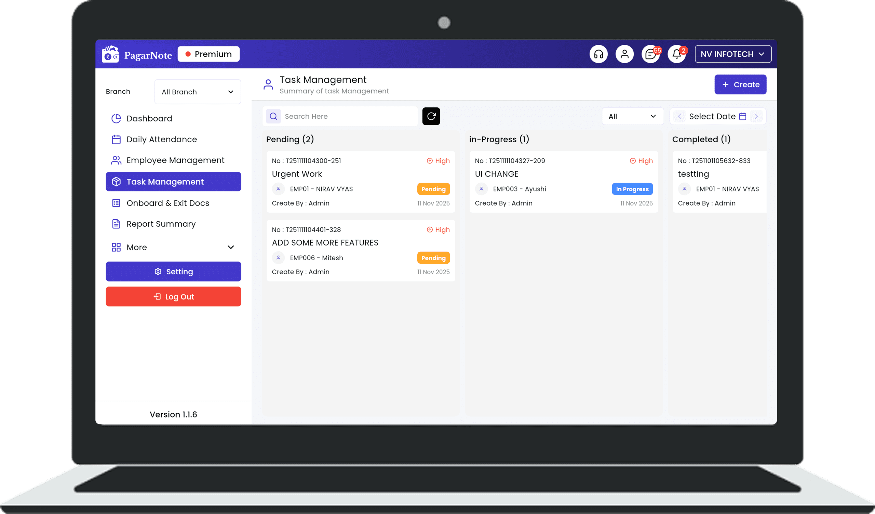Go to previous date with left arrow
875x514 pixels.
[679, 116]
